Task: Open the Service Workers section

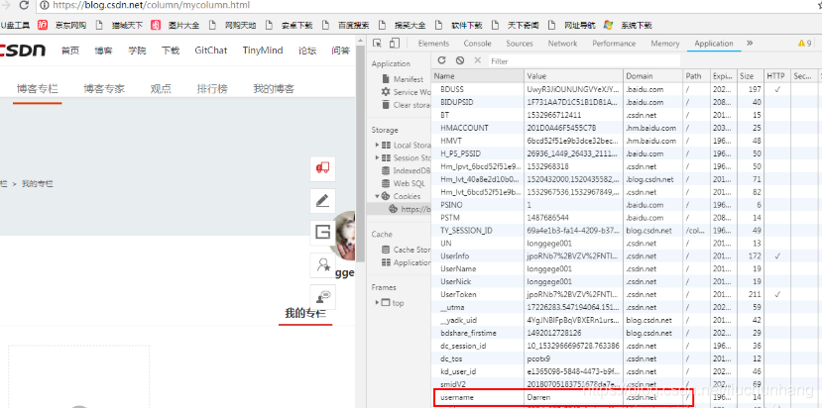Action: coord(406,92)
